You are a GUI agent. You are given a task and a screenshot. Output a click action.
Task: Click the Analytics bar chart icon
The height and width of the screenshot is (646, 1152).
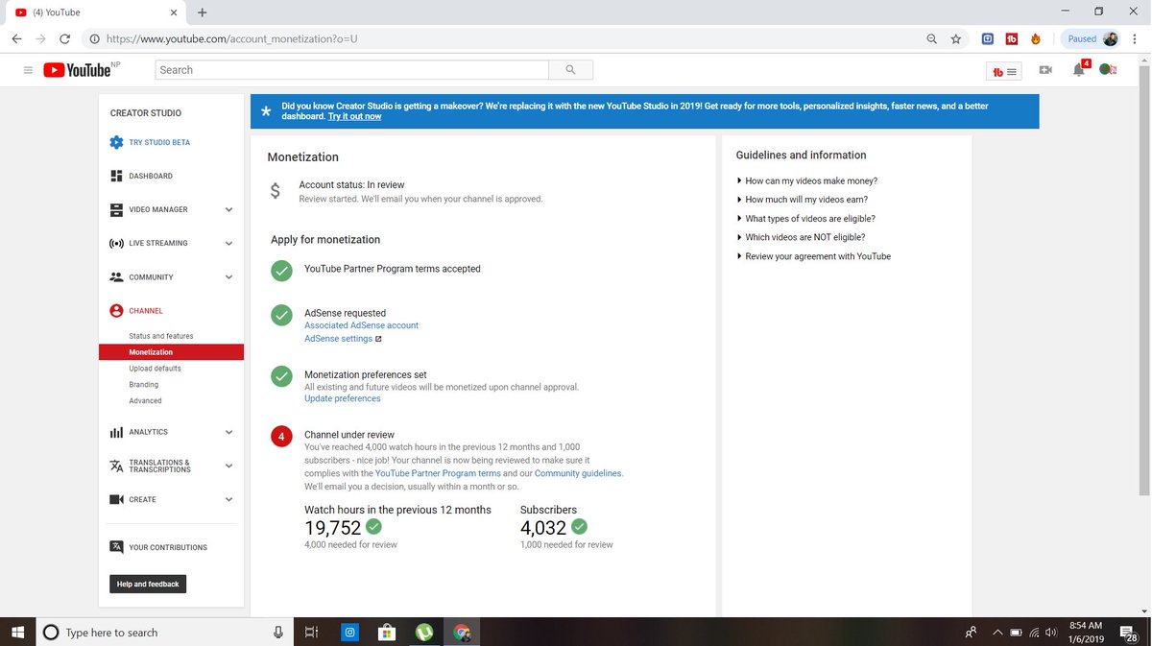116,432
